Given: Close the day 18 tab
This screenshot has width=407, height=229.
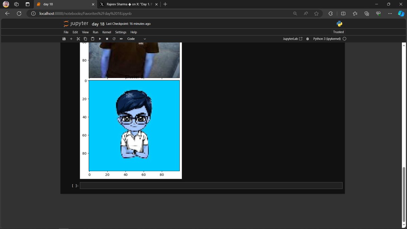Looking at the screenshot, I should point(93,4).
